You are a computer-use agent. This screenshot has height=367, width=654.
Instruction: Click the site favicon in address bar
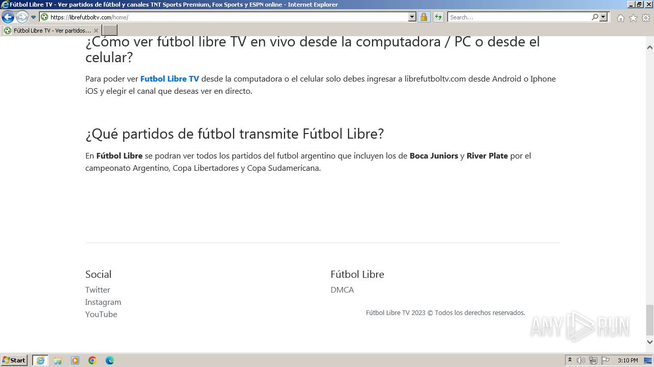pos(44,17)
